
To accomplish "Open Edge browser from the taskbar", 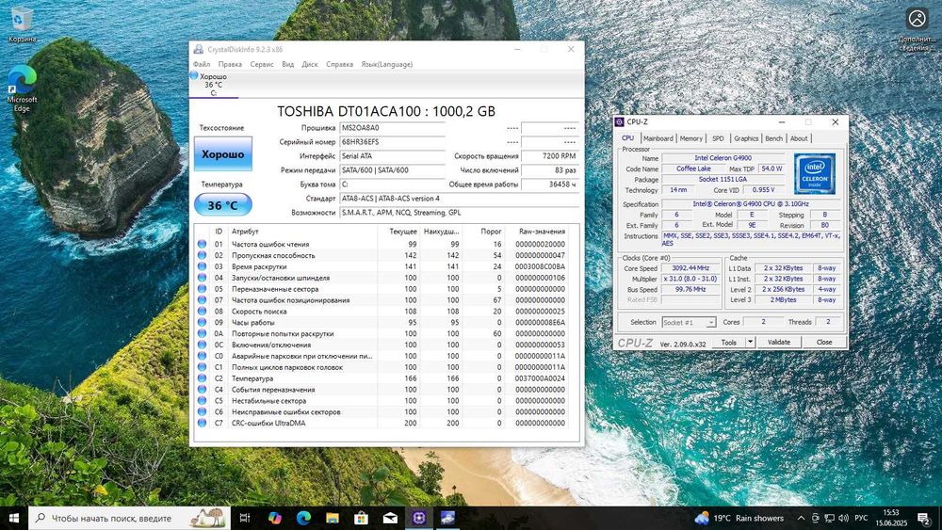I will click(303, 518).
